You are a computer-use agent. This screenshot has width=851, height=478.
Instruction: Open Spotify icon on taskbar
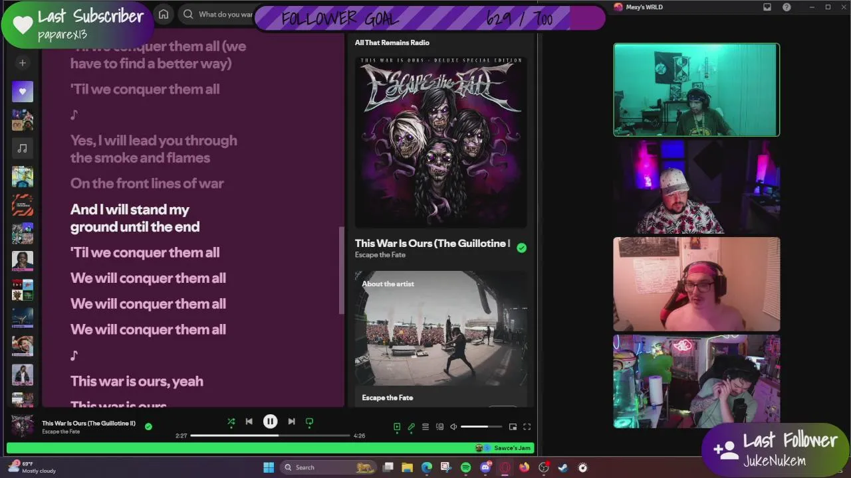(x=466, y=467)
